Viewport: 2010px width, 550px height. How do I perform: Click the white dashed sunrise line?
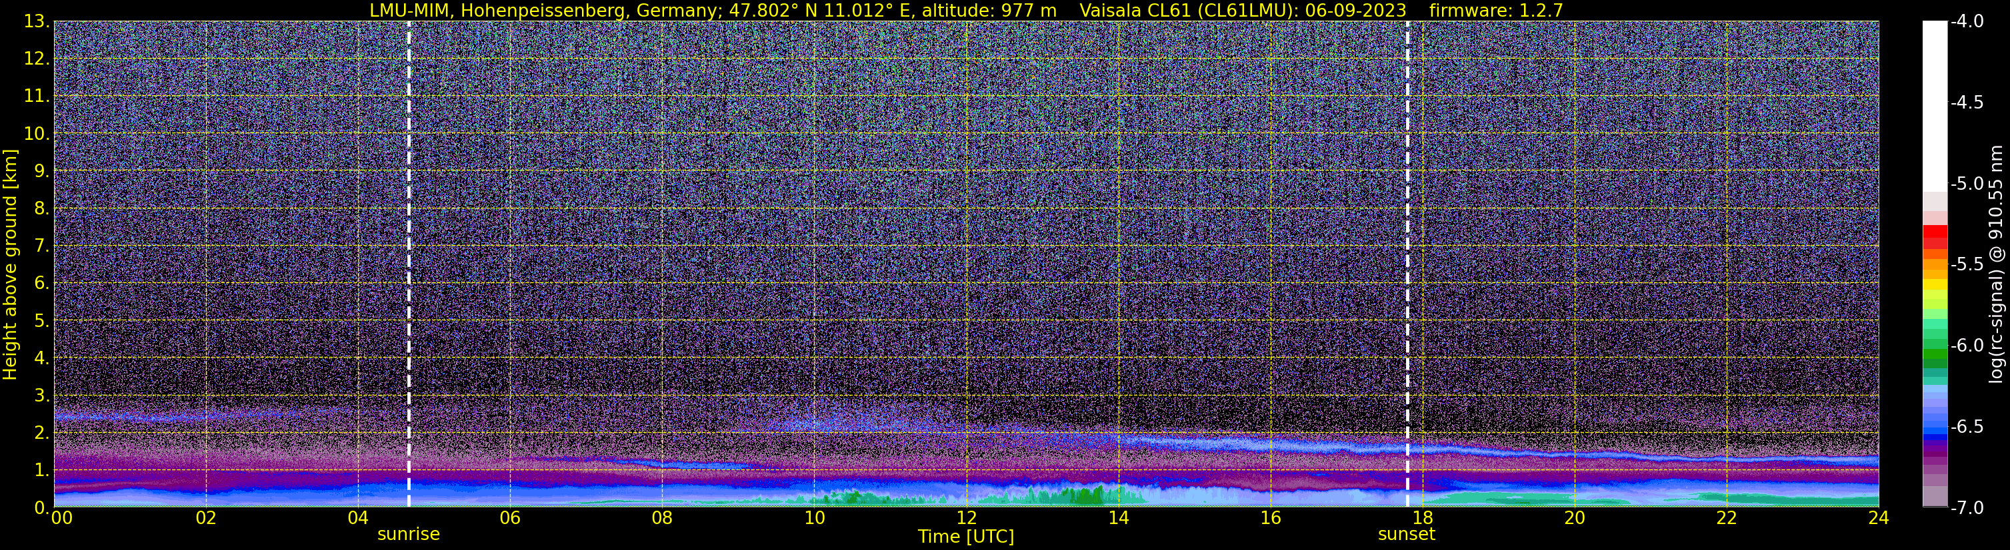(409, 264)
